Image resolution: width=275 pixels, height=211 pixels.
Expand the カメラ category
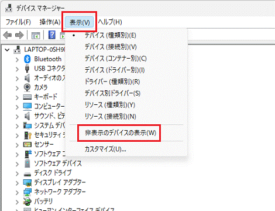tap(17, 88)
